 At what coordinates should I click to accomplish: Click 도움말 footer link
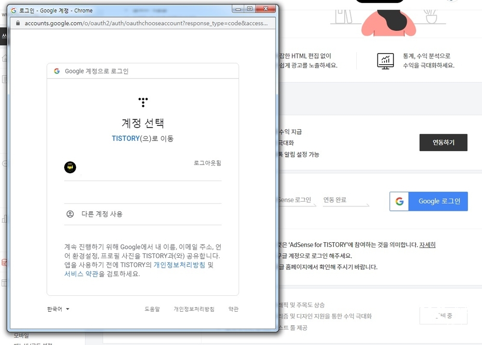click(152, 309)
